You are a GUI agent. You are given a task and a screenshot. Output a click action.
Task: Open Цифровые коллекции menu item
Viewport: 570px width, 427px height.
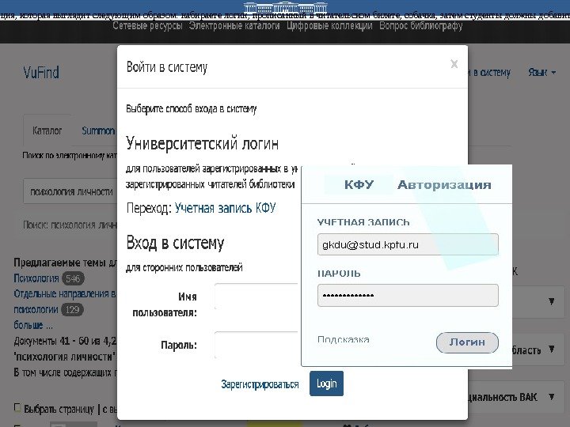(x=329, y=26)
